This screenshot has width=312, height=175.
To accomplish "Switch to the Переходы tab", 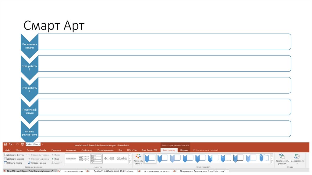I will tap(56, 150).
